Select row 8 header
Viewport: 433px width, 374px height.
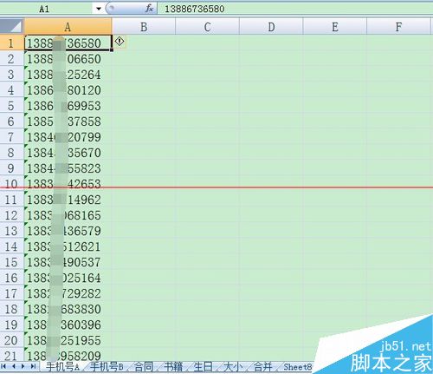click(x=11, y=153)
